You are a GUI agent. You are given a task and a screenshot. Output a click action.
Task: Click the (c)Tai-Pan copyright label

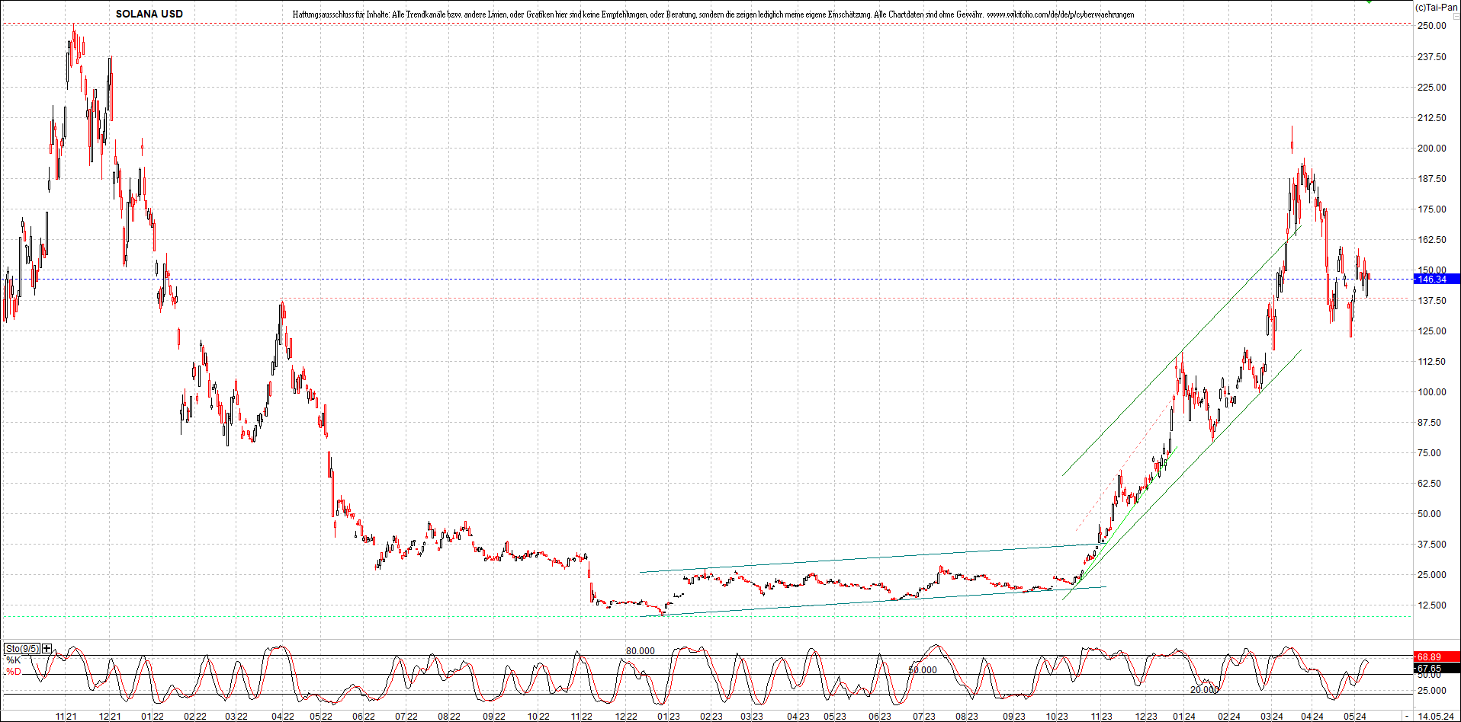pyautogui.click(x=1436, y=7)
